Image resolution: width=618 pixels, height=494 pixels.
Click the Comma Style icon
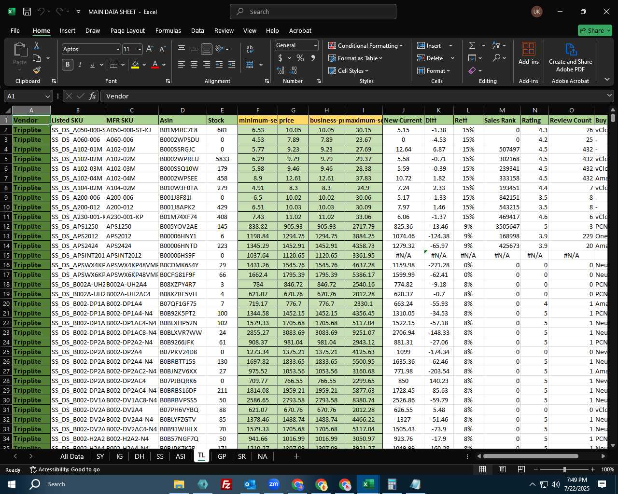coord(313,58)
